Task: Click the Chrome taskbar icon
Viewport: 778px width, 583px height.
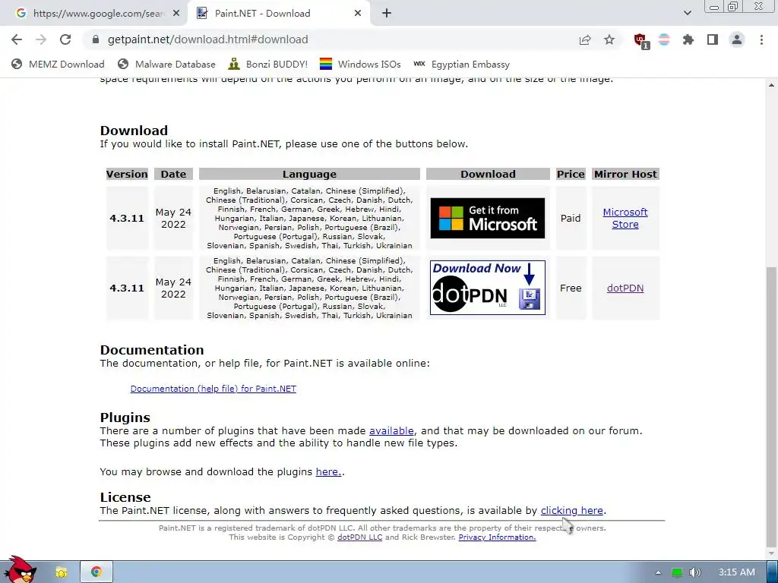Action: tap(96, 572)
